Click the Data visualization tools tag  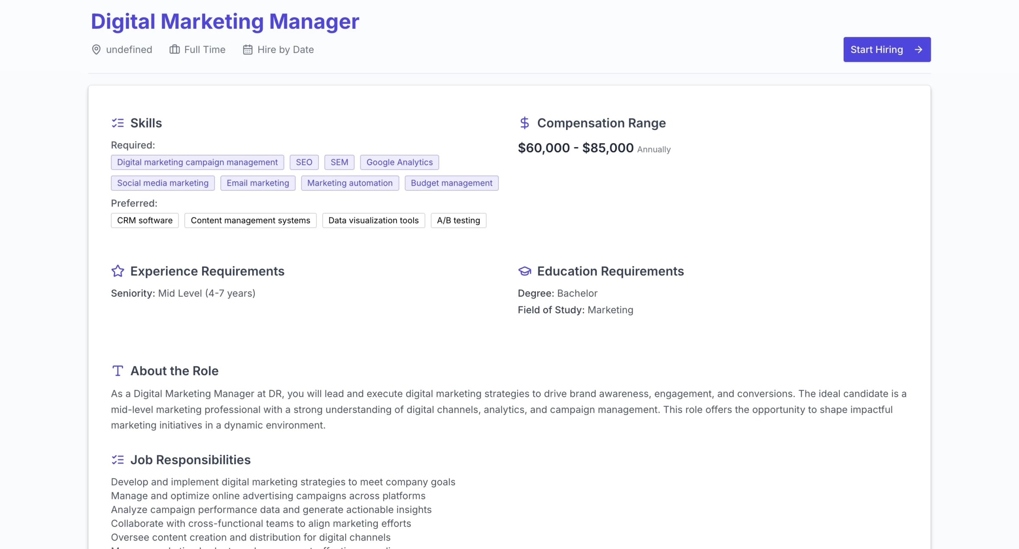pos(374,220)
